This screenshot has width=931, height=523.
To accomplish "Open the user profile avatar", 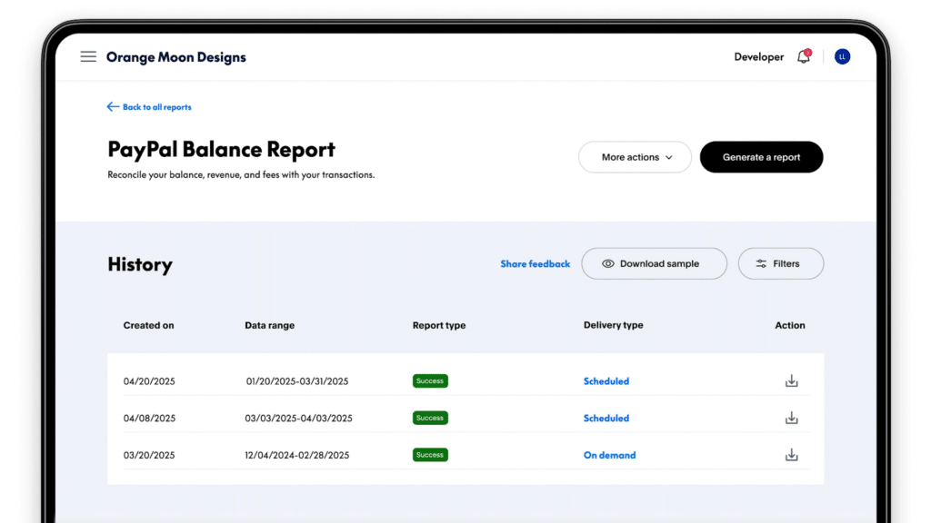I will (x=842, y=57).
